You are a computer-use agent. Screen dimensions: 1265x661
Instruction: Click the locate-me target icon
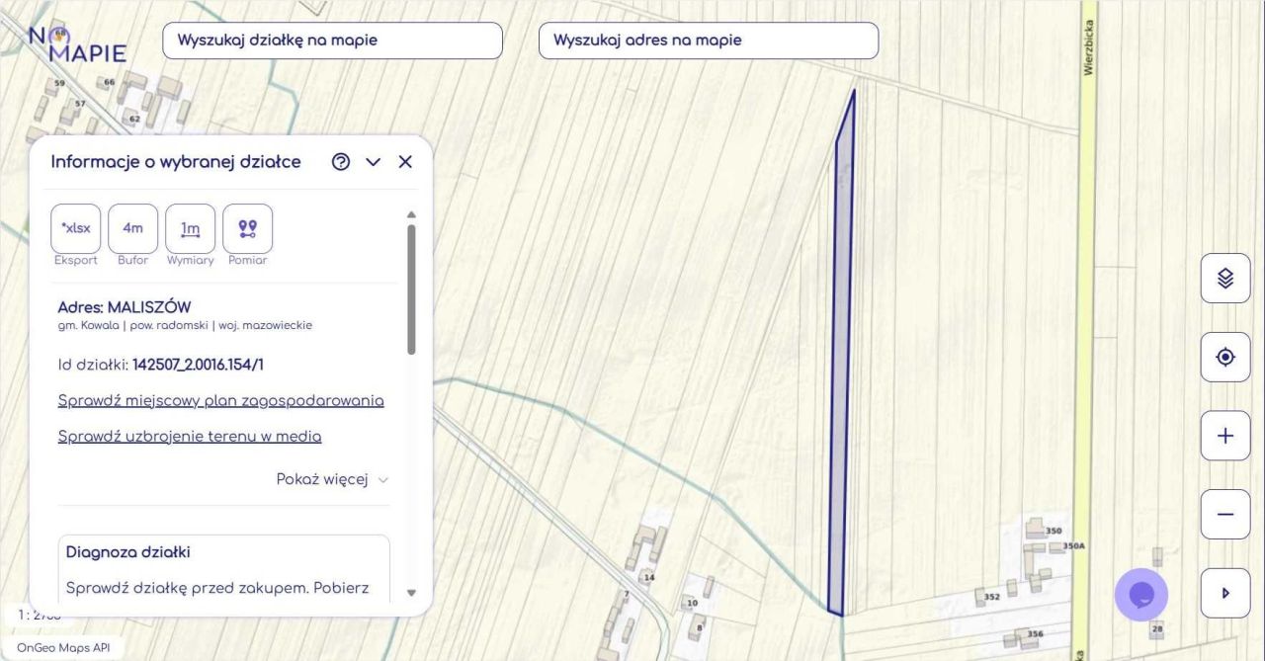click(x=1225, y=357)
